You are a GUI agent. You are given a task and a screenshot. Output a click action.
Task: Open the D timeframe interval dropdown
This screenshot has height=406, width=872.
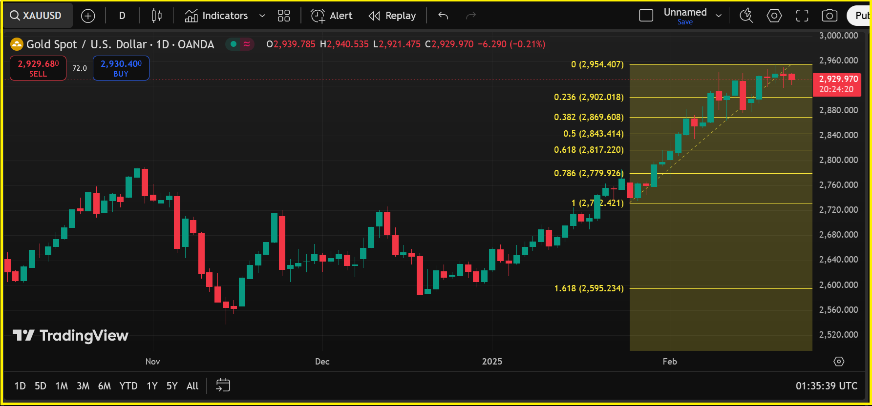tap(122, 16)
